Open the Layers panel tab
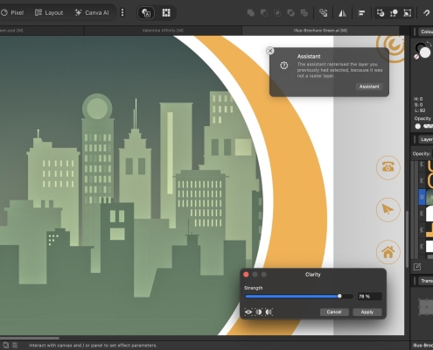 426,139
